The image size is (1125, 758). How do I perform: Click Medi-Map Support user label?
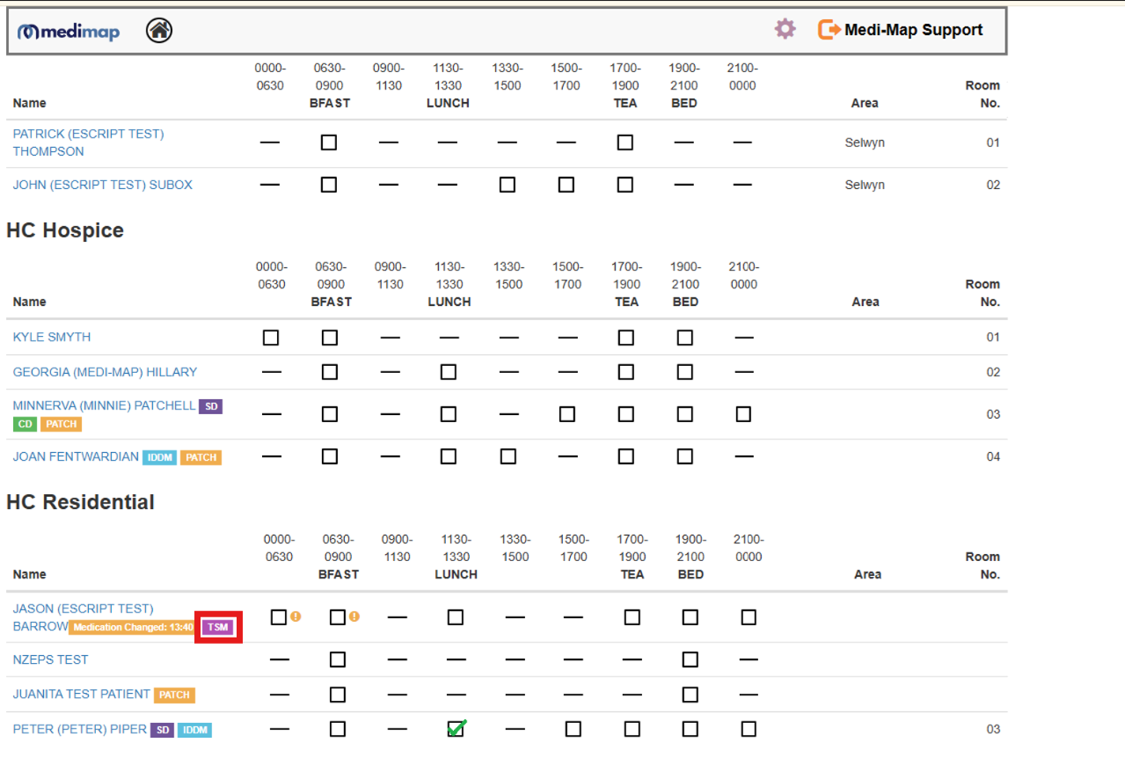[x=913, y=30]
